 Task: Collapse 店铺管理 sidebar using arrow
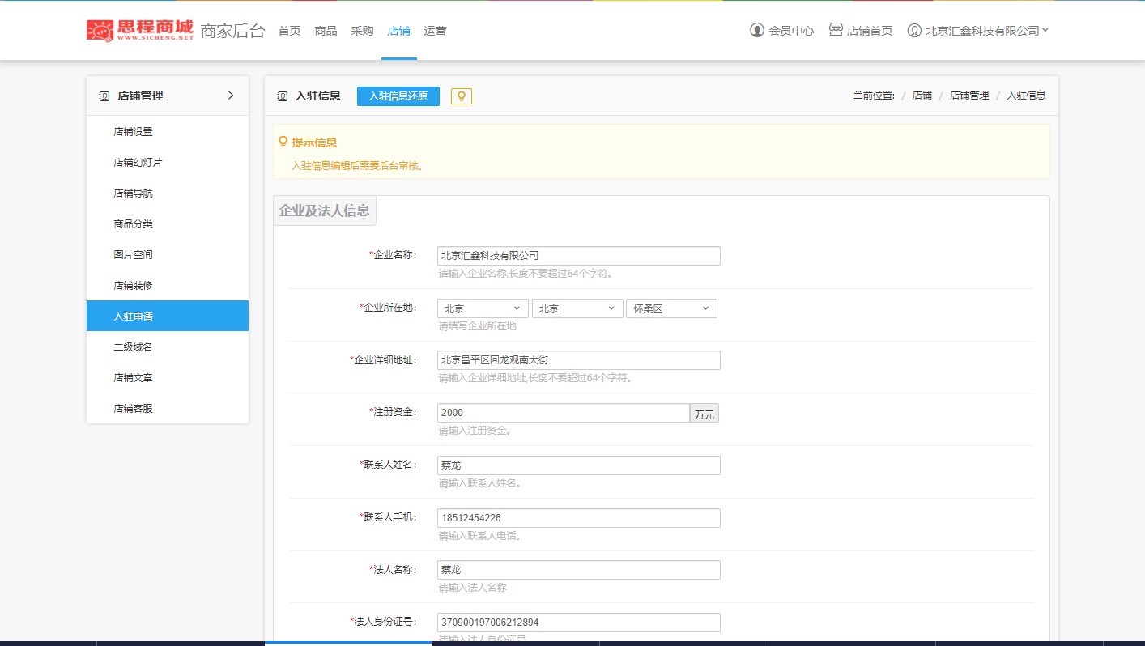230,96
